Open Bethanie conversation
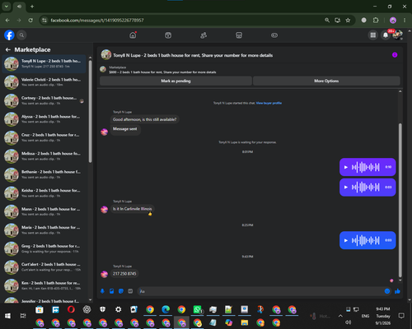The height and width of the screenshot is (329, 412). [44, 174]
